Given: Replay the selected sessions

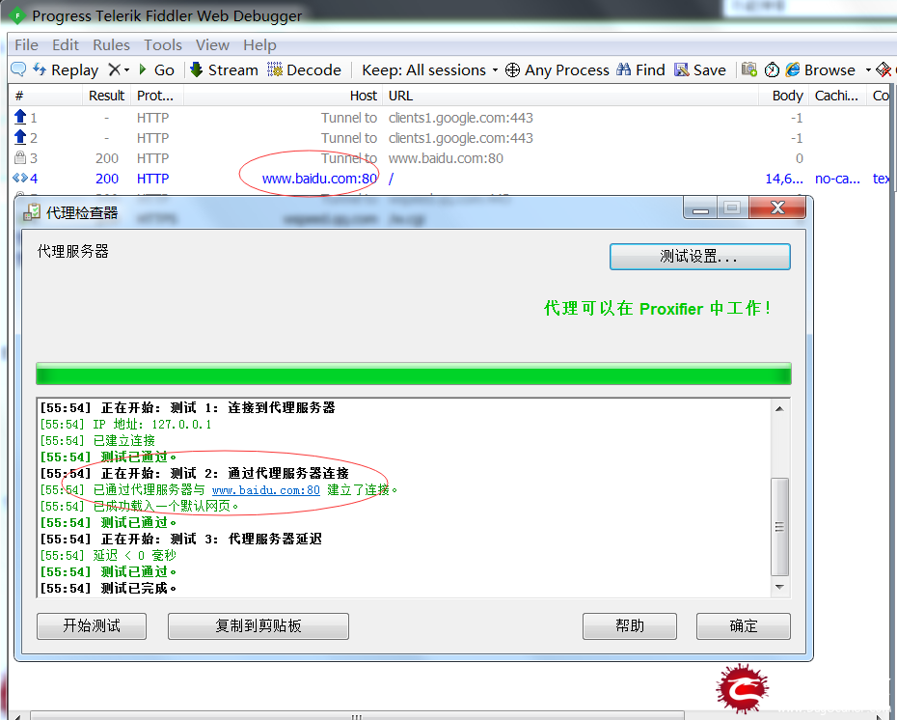Looking at the screenshot, I should (x=66, y=69).
